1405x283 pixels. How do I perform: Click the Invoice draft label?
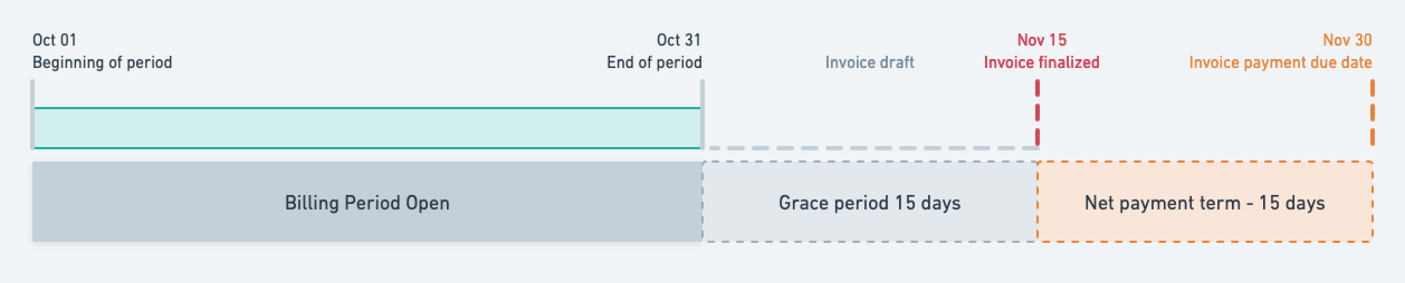869,62
